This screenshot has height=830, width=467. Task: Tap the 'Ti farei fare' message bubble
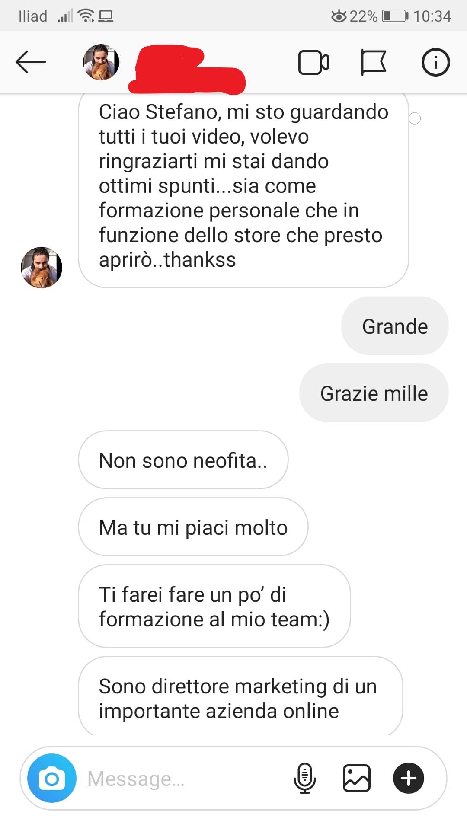[x=214, y=606]
